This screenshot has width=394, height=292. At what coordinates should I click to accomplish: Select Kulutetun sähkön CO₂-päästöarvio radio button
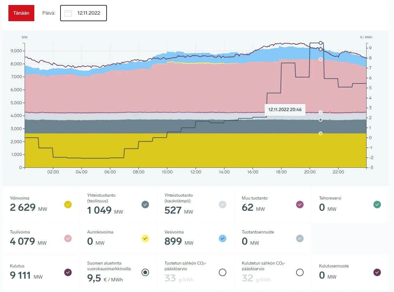pos(300,272)
